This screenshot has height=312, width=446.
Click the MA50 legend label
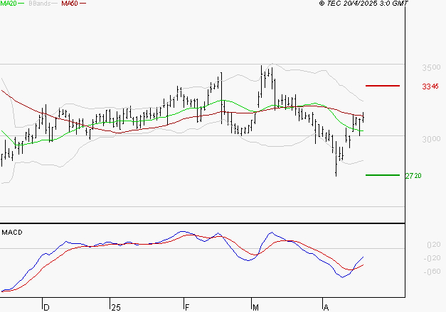click(x=69, y=4)
